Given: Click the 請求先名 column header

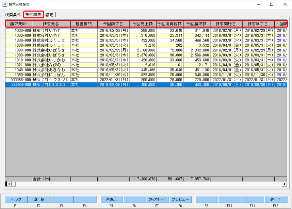Looking at the screenshot, I should [x=51, y=24].
